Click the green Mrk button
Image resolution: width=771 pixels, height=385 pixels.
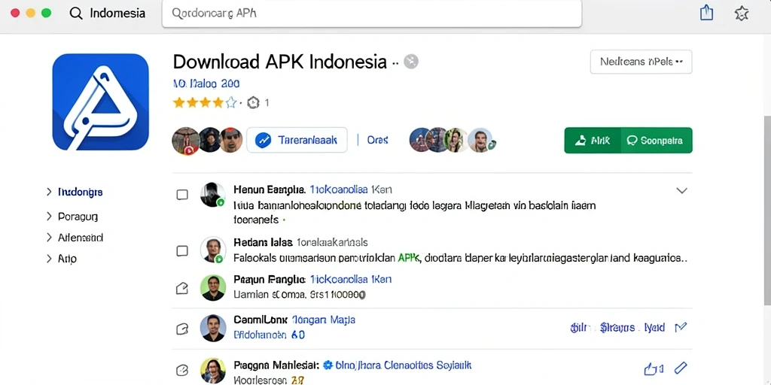pyautogui.click(x=593, y=141)
